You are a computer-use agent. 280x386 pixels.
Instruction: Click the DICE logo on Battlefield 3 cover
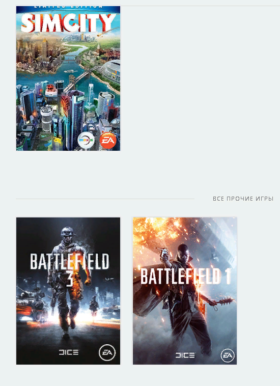(69, 352)
